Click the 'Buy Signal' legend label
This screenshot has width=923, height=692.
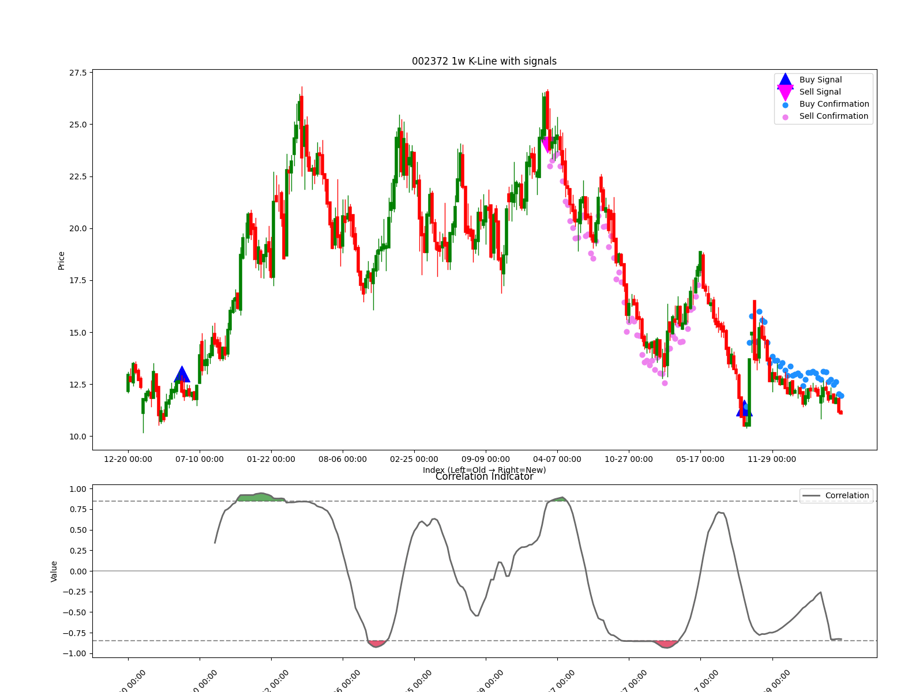[x=820, y=80]
